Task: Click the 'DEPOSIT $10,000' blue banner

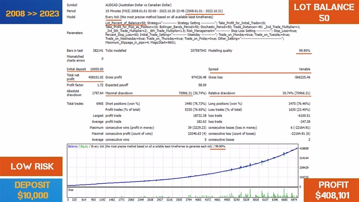Action: (x=33, y=190)
